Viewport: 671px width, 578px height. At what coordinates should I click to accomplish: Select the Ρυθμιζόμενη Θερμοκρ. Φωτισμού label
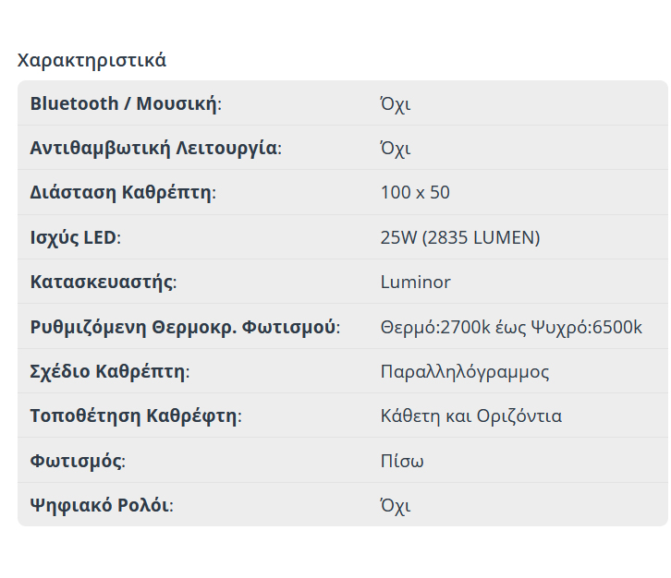click(x=185, y=327)
